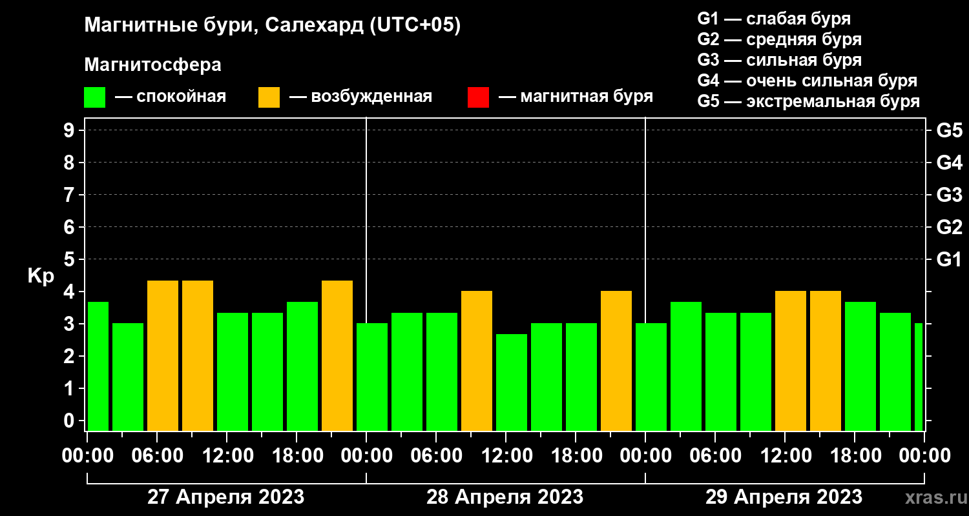Click the green 00:00–03:00 bar on 28 April
This screenshot has height=516, width=969.
click(x=372, y=377)
